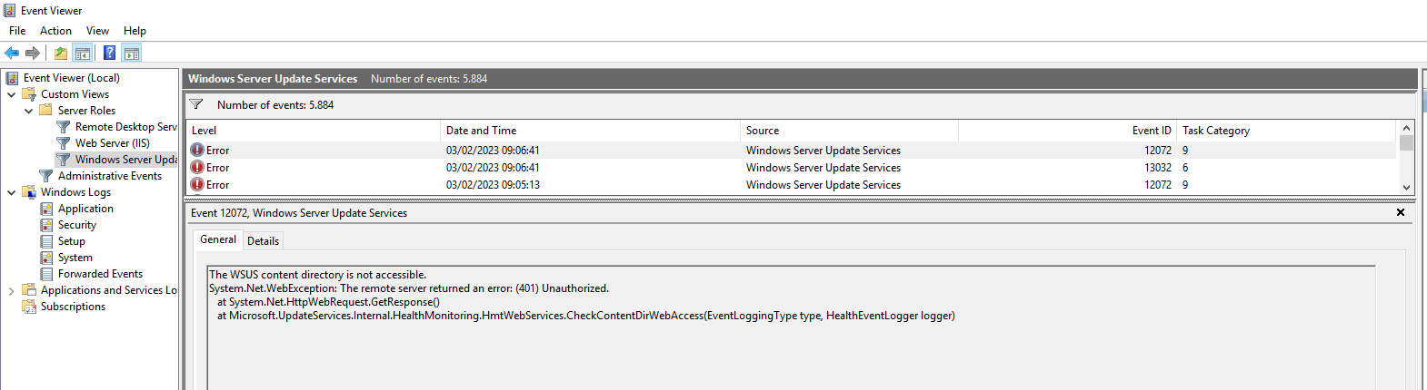This screenshot has width=1427, height=390.
Task: Click error icon of 09:05:13 event row
Action: (x=197, y=184)
